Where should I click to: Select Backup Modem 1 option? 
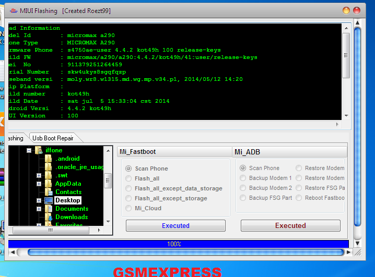tap(243, 178)
